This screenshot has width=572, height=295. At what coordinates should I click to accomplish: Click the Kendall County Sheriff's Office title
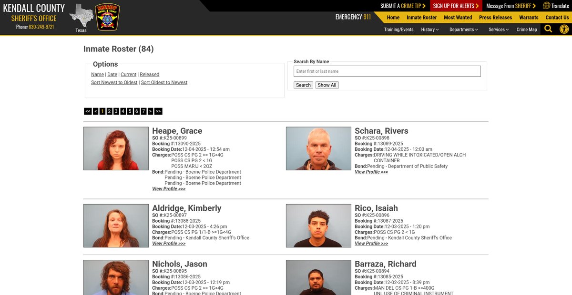[34, 13]
